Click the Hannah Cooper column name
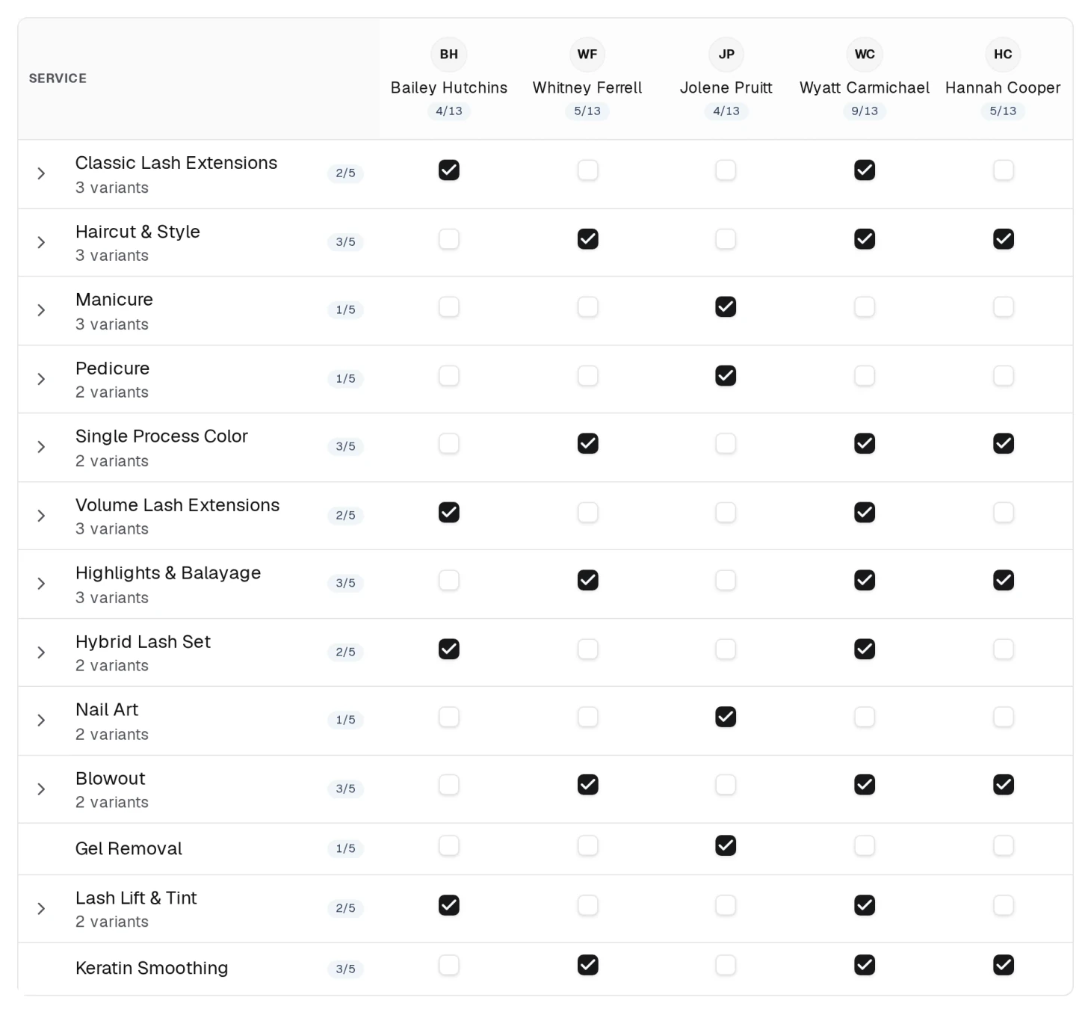Viewport: 1091px width, 1012px height. coord(1003,87)
